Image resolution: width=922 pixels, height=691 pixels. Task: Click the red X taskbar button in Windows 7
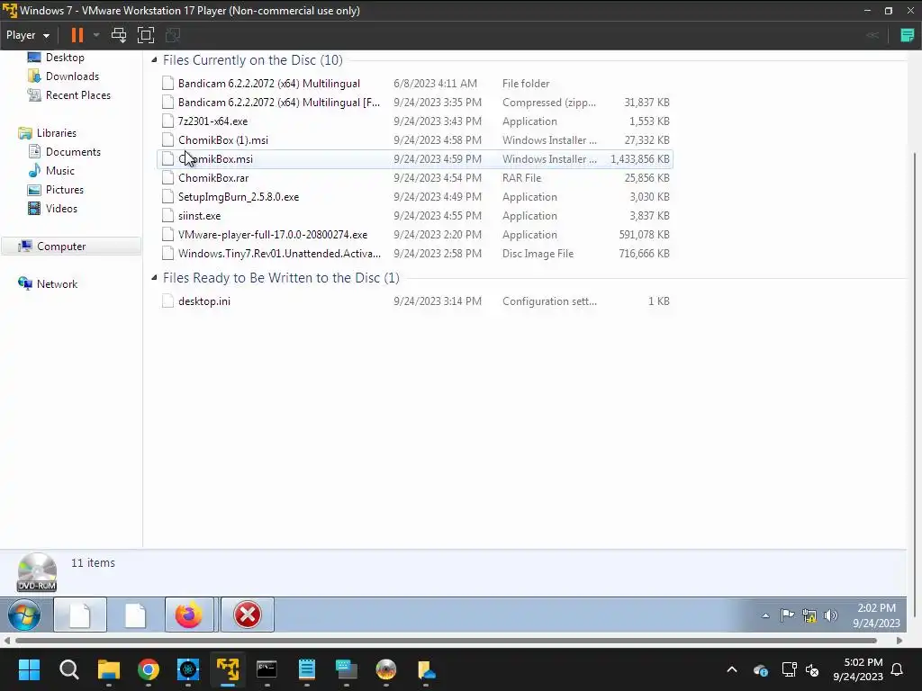tap(248, 615)
